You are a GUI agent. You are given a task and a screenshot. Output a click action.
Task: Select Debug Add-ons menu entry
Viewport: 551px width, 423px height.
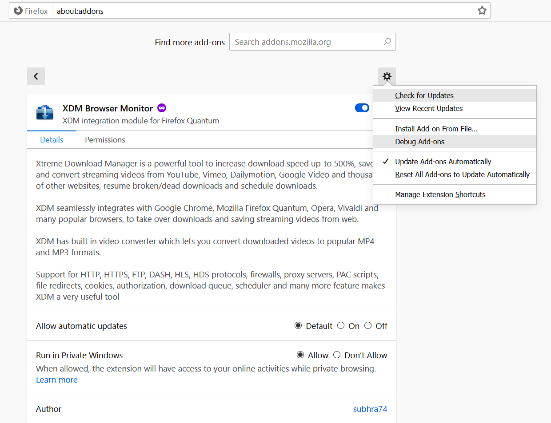[x=419, y=142]
